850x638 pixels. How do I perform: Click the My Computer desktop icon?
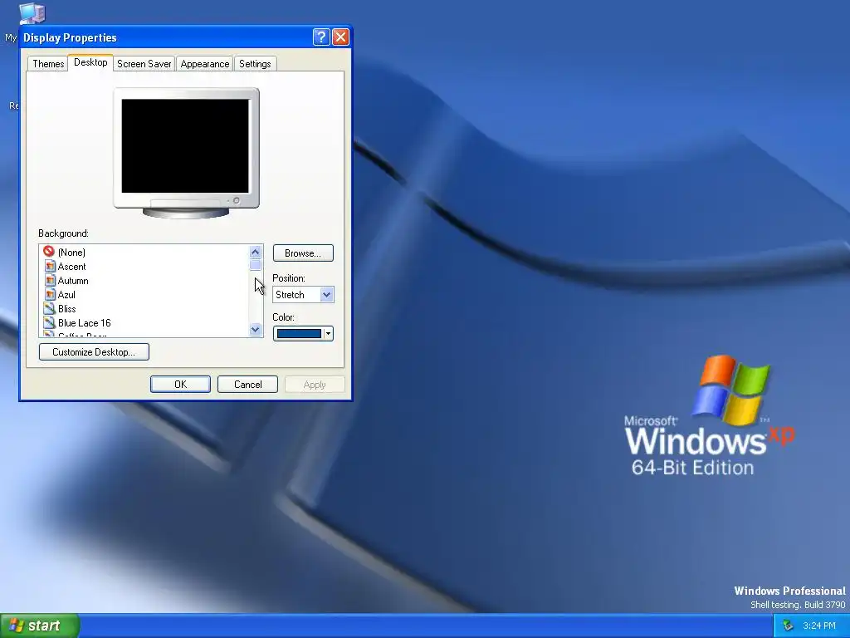32,13
